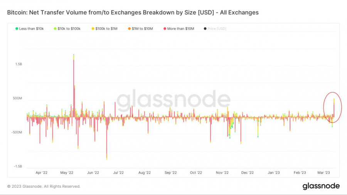Viewport: 347px width, 195px height.
Task: Click the "-1.5B" y-axis label
Action: click(18, 166)
